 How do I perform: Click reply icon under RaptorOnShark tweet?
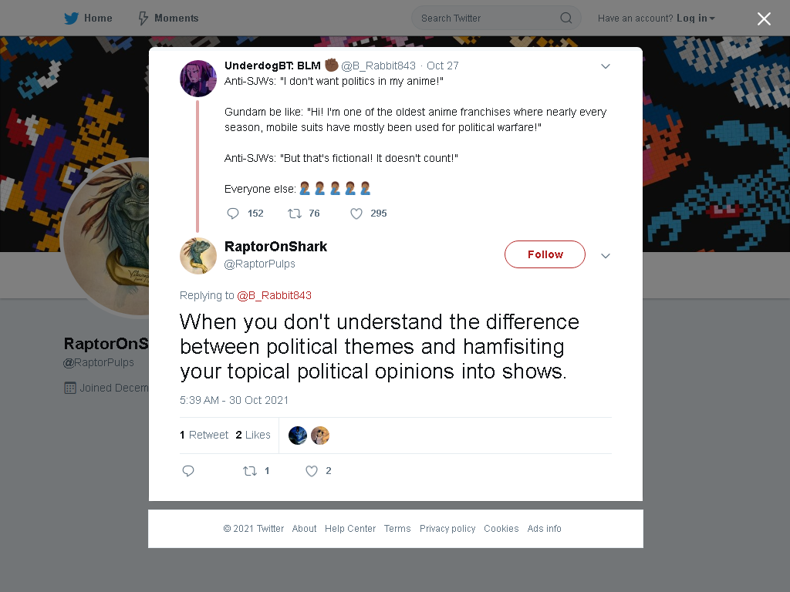click(188, 471)
